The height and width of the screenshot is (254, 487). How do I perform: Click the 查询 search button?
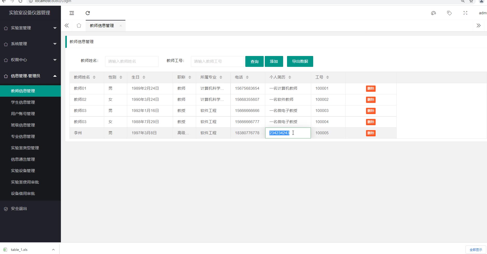point(254,61)
